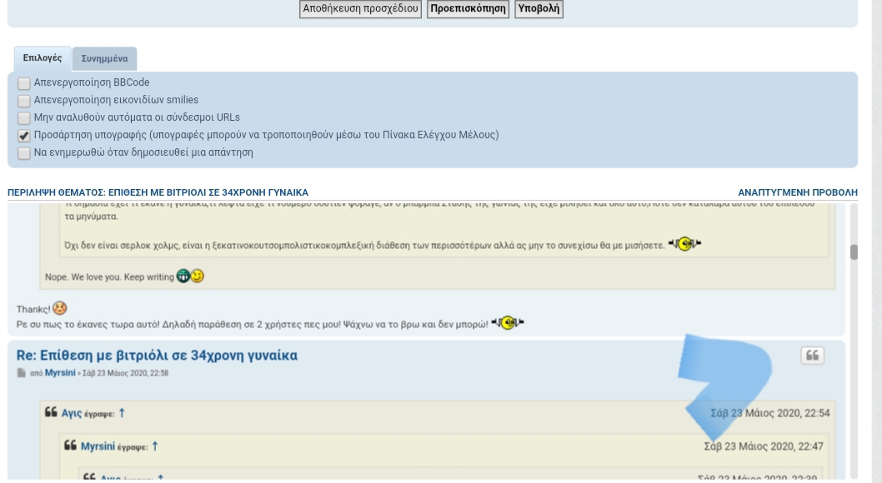Click the post date Σάβ 23 Μάιος 2020, 22:58
The height and width of the screenshot is (483, 882).
(125, 373)
